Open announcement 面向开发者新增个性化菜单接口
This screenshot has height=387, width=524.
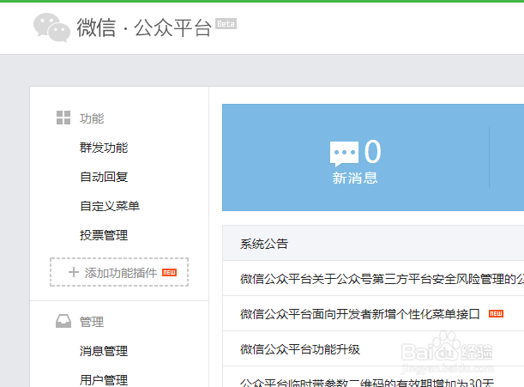click(360, 314)
